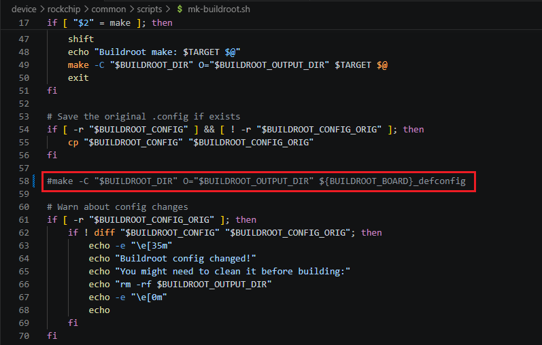Click 'fi' on line 56
The image size is (542, 345).
coord(52,156)
